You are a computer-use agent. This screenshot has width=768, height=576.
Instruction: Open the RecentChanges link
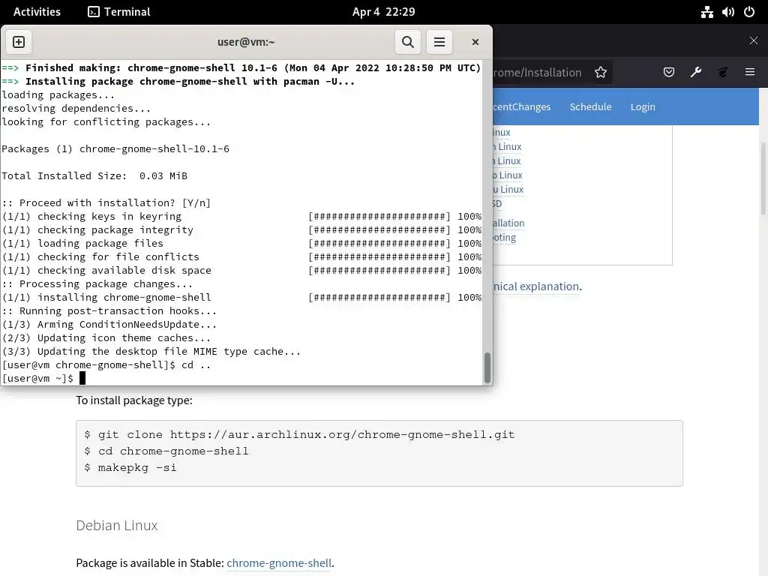pos(522,106)
